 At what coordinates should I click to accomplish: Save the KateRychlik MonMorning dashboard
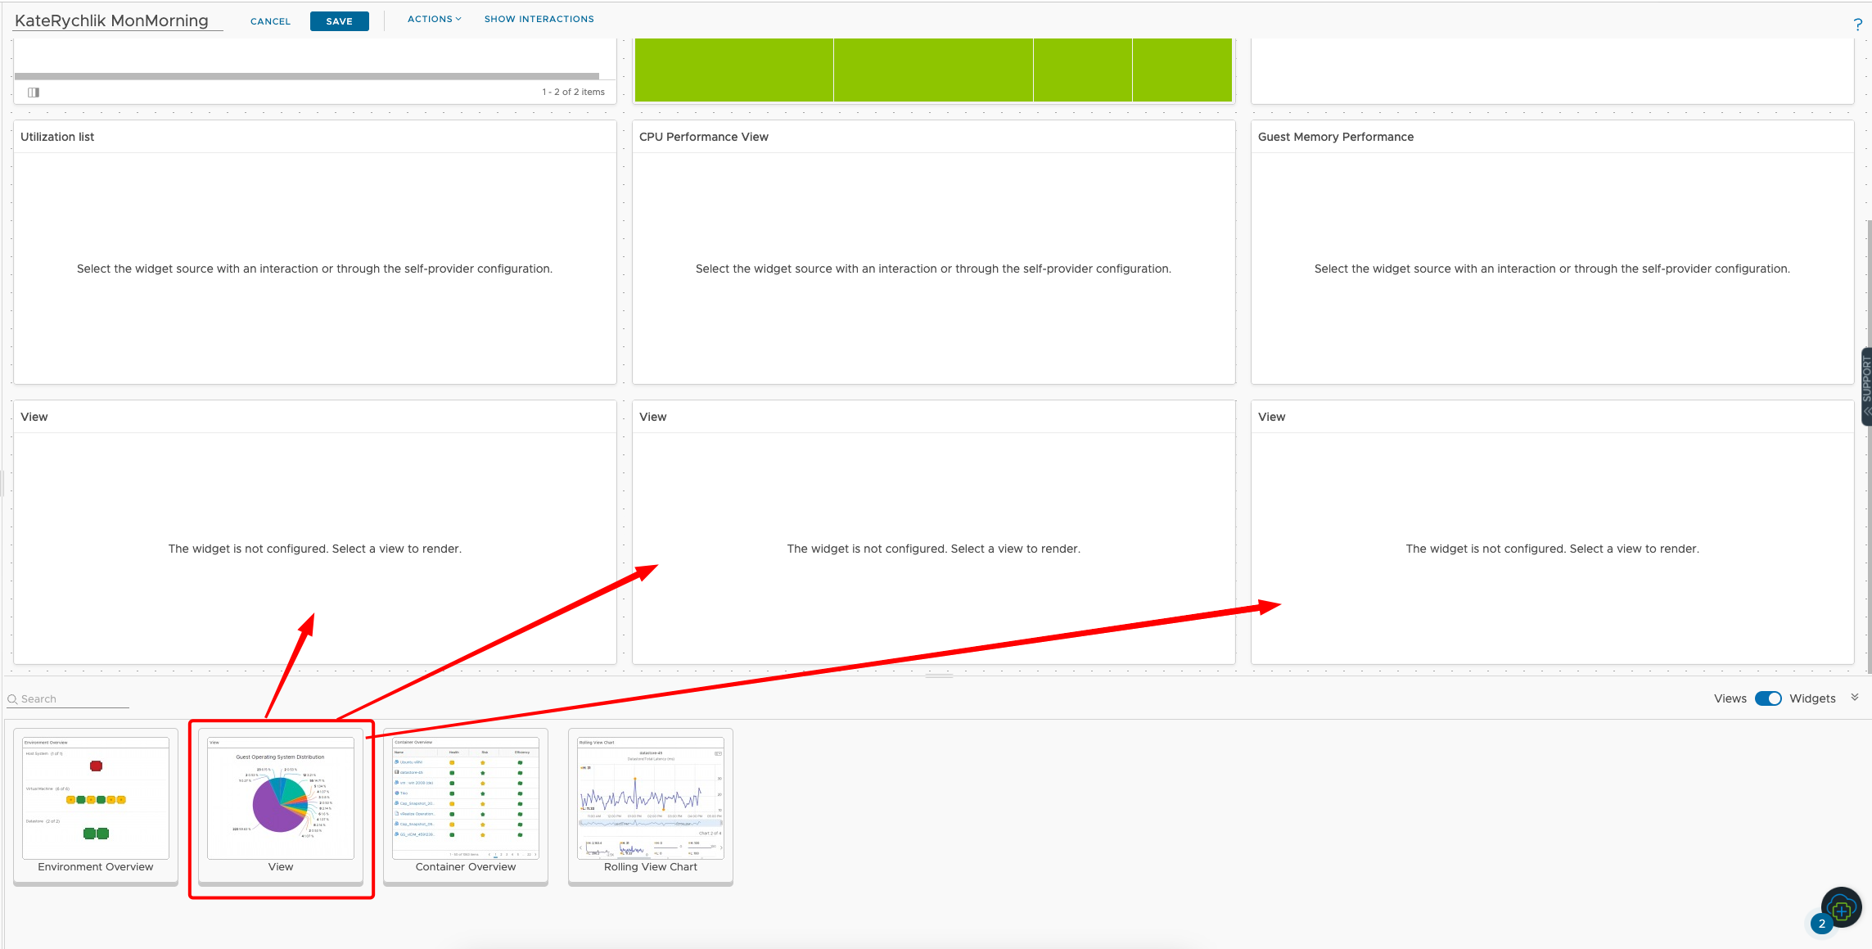(x=339, y=21)
